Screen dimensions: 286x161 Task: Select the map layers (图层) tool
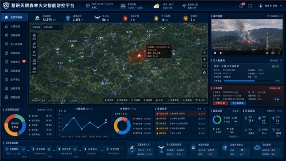(x=34, y=37)
